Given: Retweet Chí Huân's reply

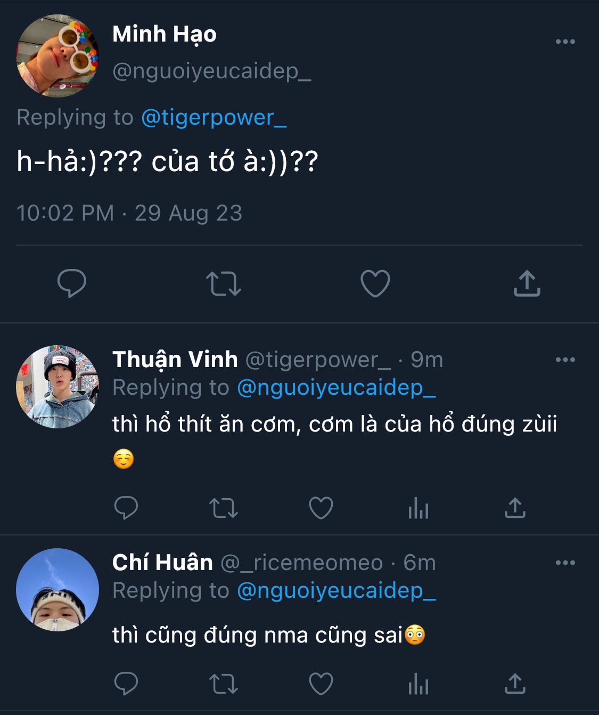Looking at the screenshot, I should [x=224, y=684].
